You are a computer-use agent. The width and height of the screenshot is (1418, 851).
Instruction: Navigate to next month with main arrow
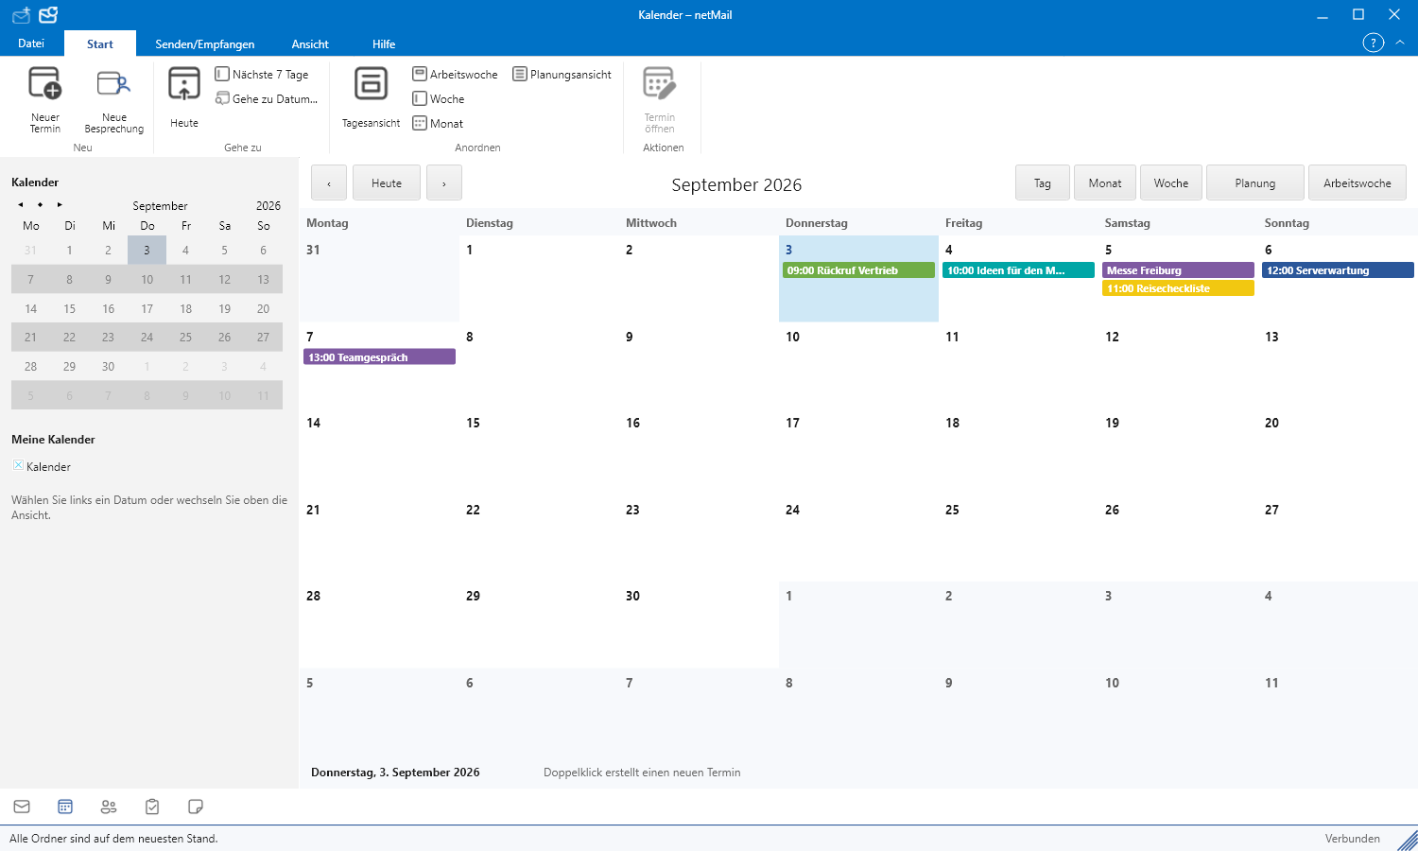444,182
